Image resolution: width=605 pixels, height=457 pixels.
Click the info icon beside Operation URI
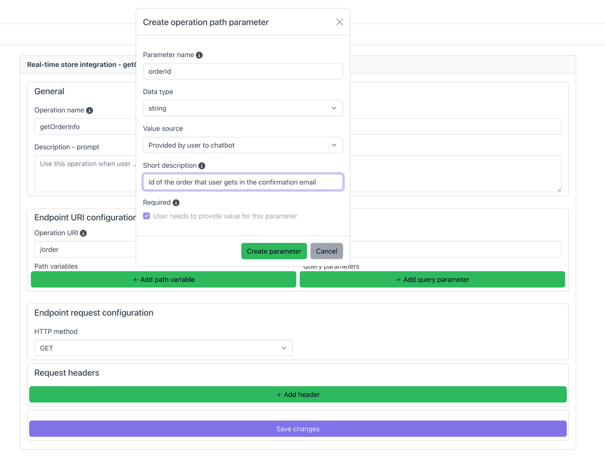pos(84,233)
